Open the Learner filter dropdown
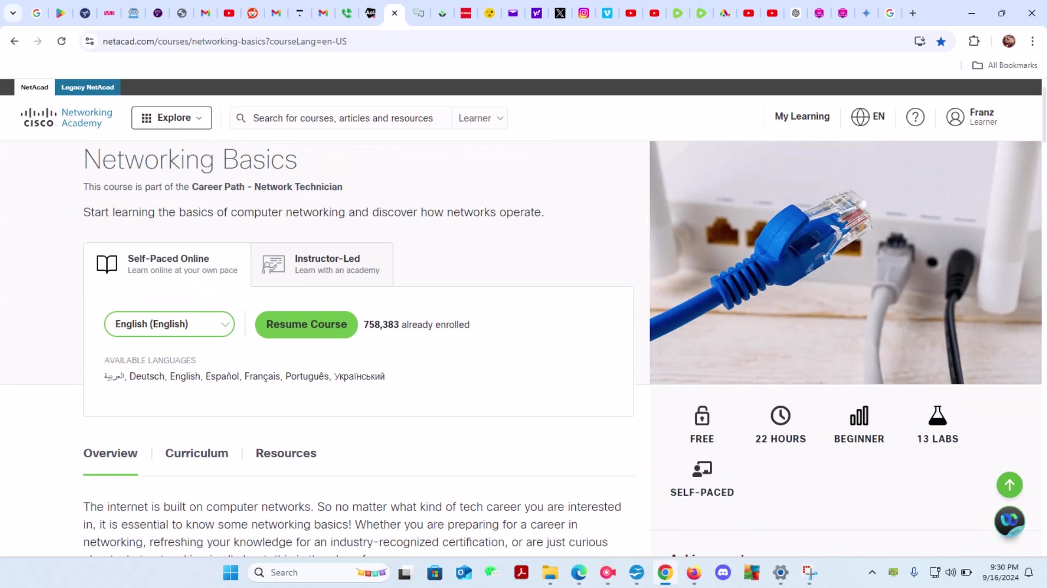Image resolution: width=1047 pixels, height=588 pixels. pos(480,118)
